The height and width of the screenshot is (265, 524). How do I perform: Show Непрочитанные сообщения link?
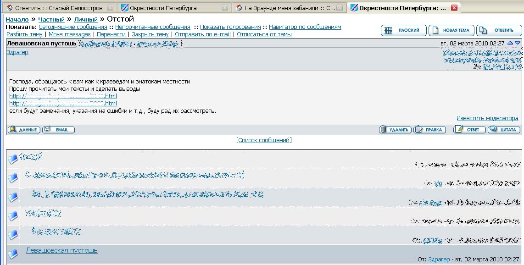click(152, 27)
